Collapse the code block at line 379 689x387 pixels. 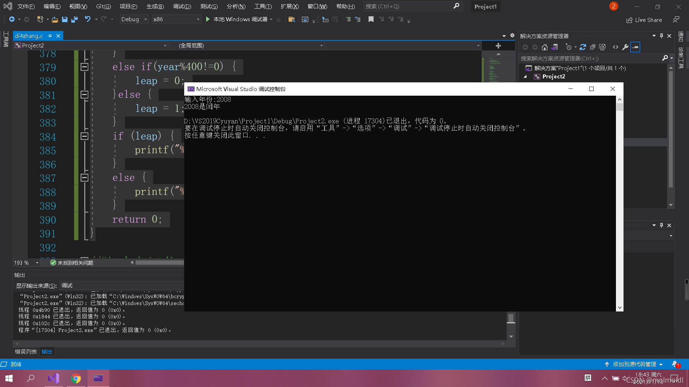pos(85,67)
